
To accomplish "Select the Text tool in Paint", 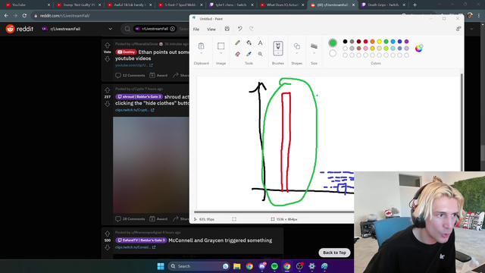I will click(x=260, y=42).
